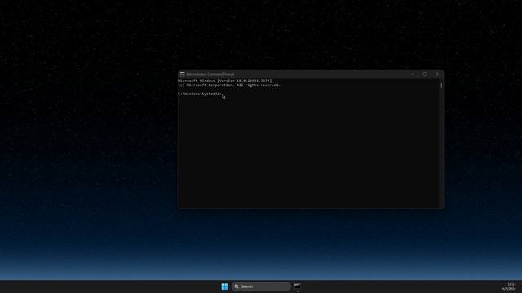Click the Administrator: Command Prompt title text
This screenshot has width=522, height=293.
210,74
